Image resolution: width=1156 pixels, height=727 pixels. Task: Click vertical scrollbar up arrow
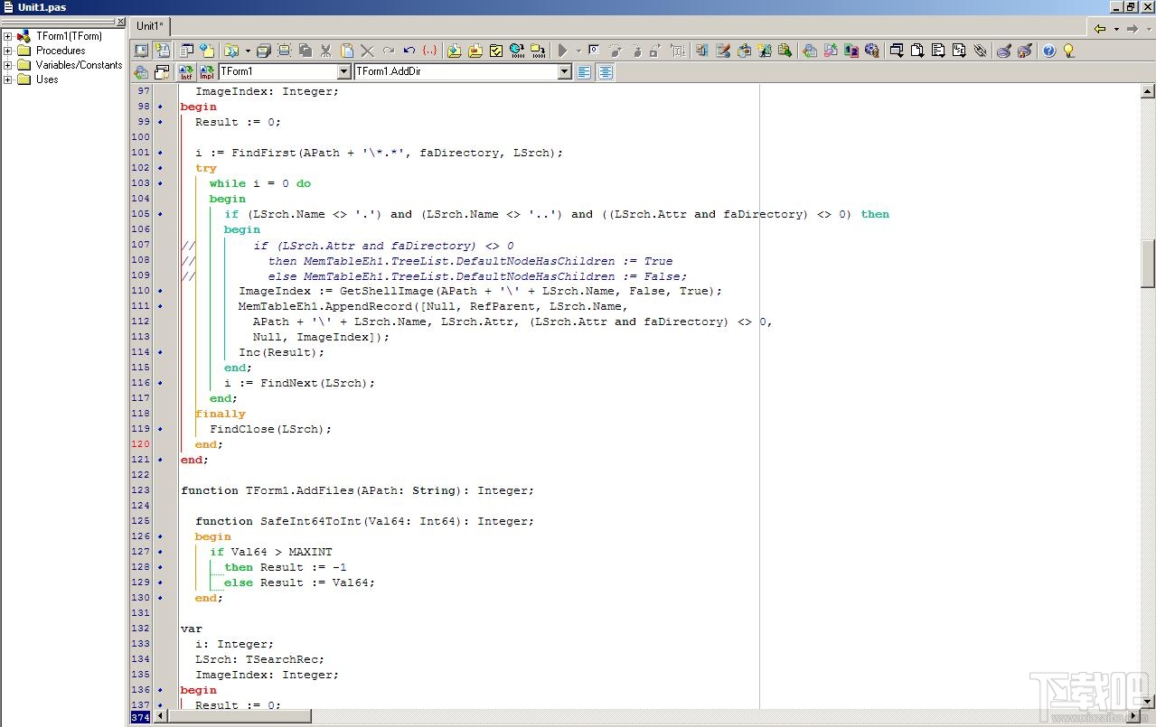pyautogui.click(x=1148, y=91)
